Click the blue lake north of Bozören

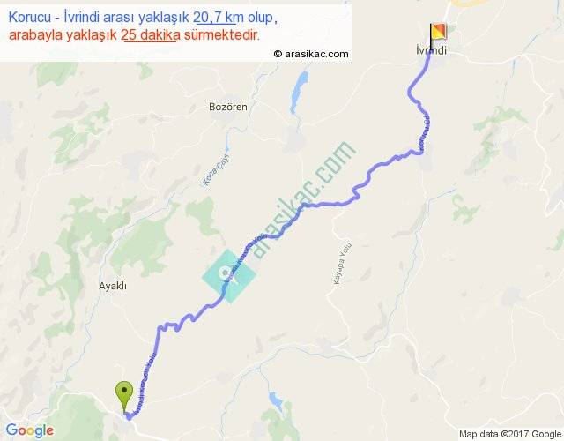pos(299,92)
